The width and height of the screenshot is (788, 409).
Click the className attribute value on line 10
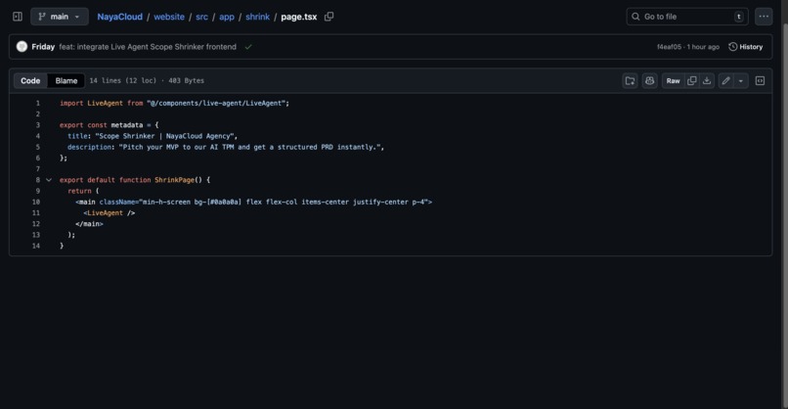(x=283, y=203)
